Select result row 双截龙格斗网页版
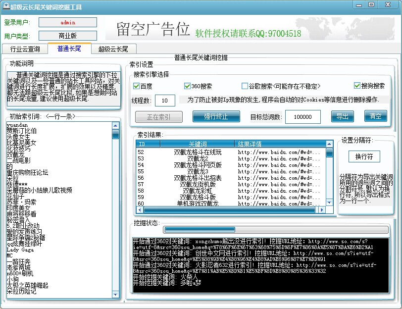The image size is (402, 309). click(x=231, y=165)
